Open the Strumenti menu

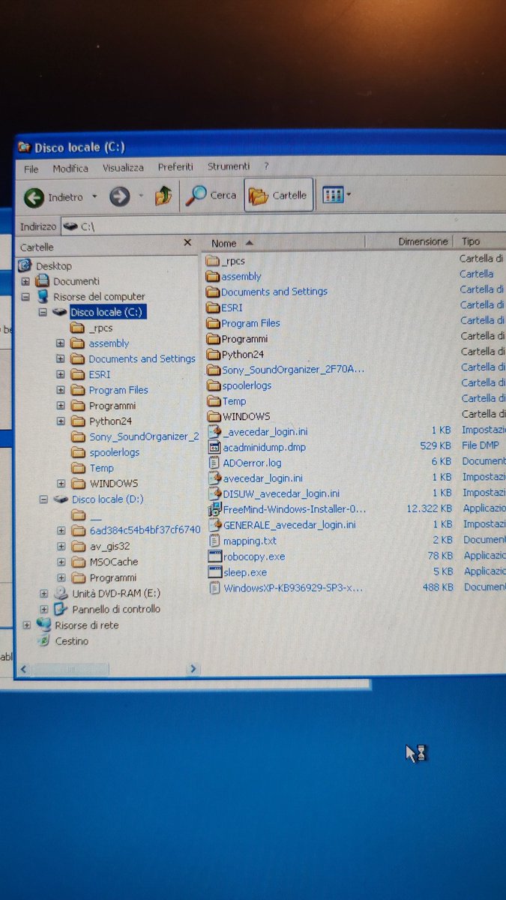point(229,166)
